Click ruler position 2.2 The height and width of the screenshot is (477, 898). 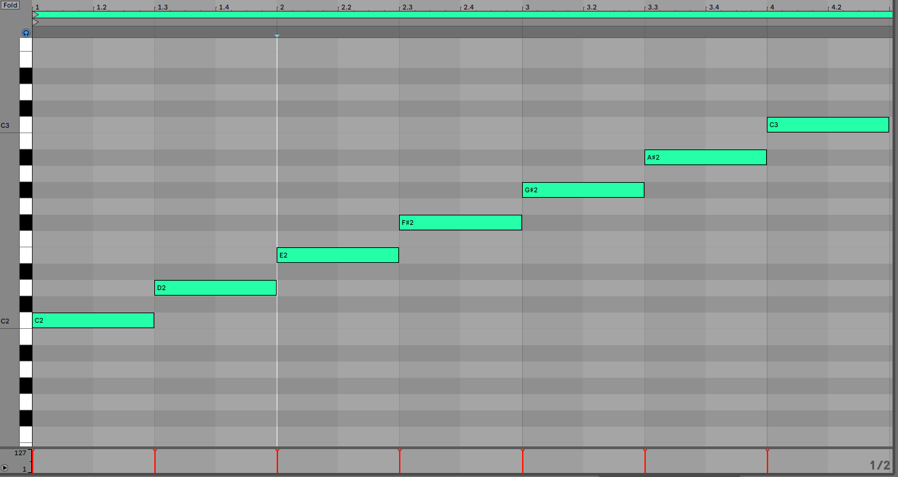[x=346, y=7]
